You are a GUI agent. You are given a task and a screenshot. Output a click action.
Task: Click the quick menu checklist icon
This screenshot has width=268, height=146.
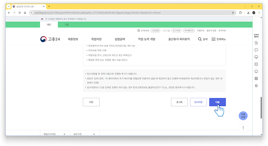click(256, 64)
